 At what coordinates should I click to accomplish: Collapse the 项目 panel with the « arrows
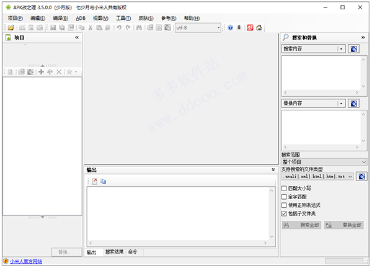[77, 37]
